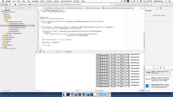Open IDPUsersViewController.h file
The width and height of the screenshot is (173, 97).
pyautogui.click(x=17, y=24)
